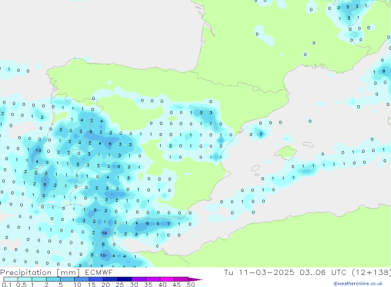The height and width of the screenshot is (287, 391).
Task: Select the 0.1–0.5 mm legend color swatch
Action: (x=11, y=279)
